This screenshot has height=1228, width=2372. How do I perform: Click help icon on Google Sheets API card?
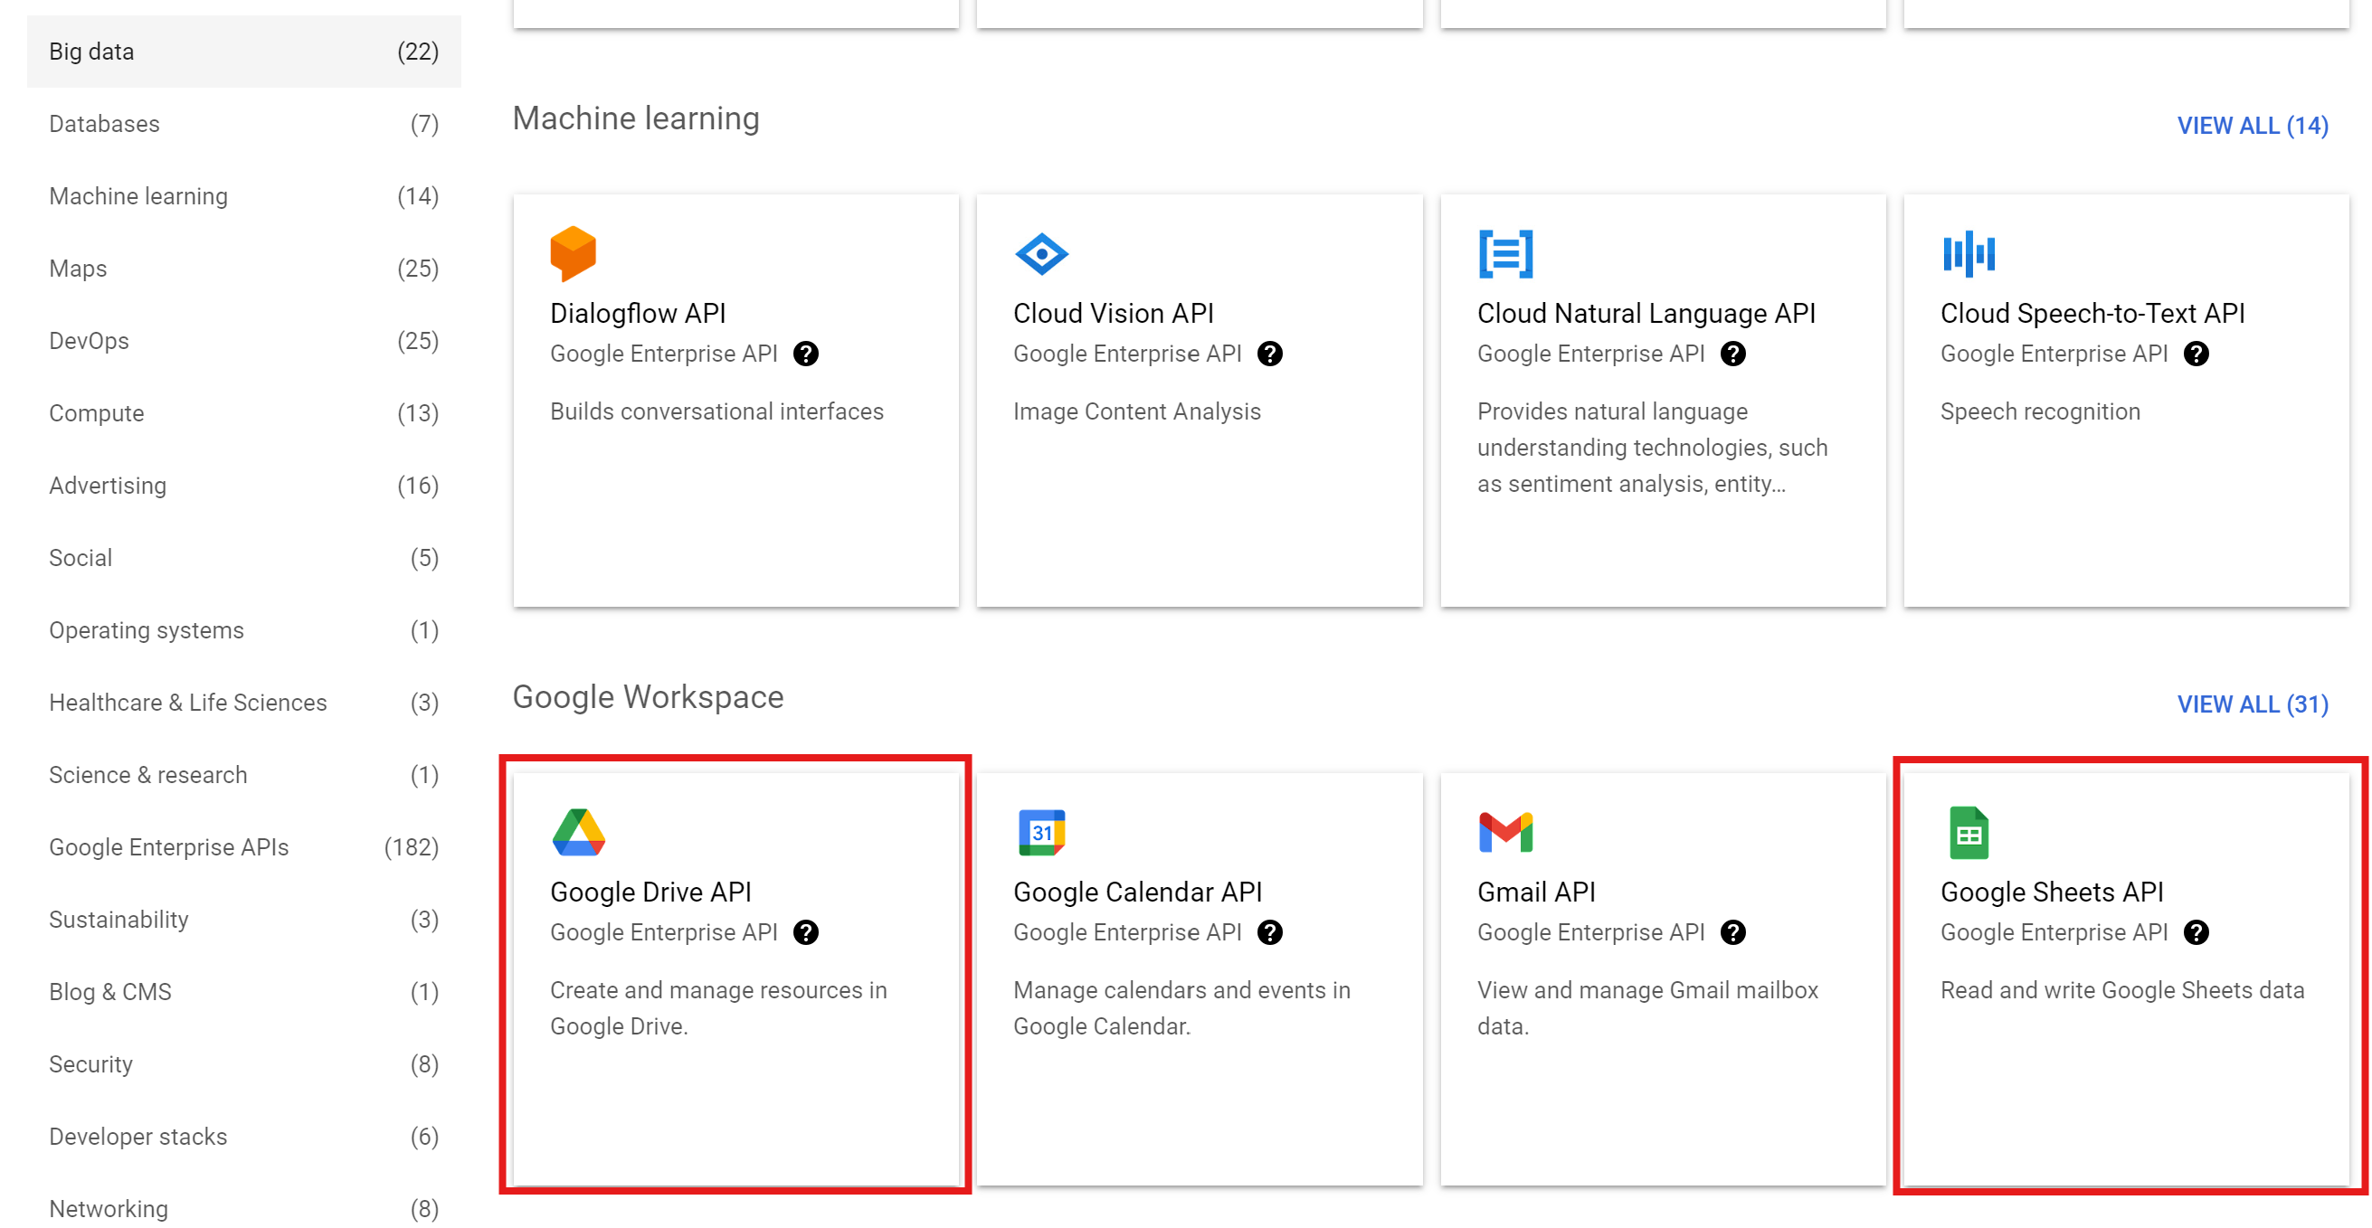click(2196, 932)
